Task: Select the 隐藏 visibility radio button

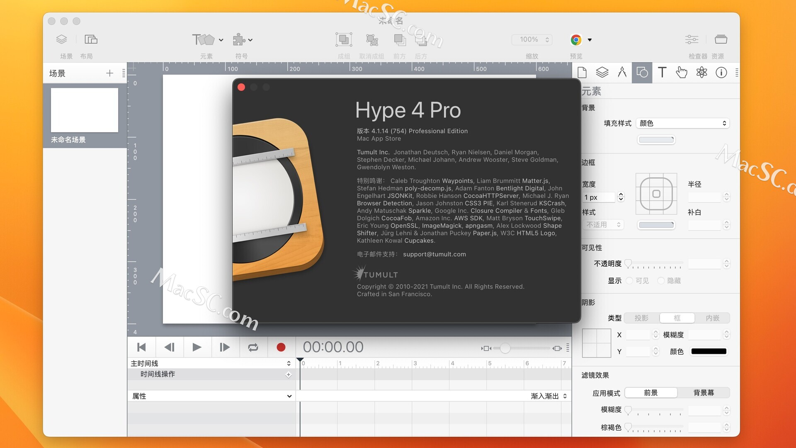Action: point(662,281)
